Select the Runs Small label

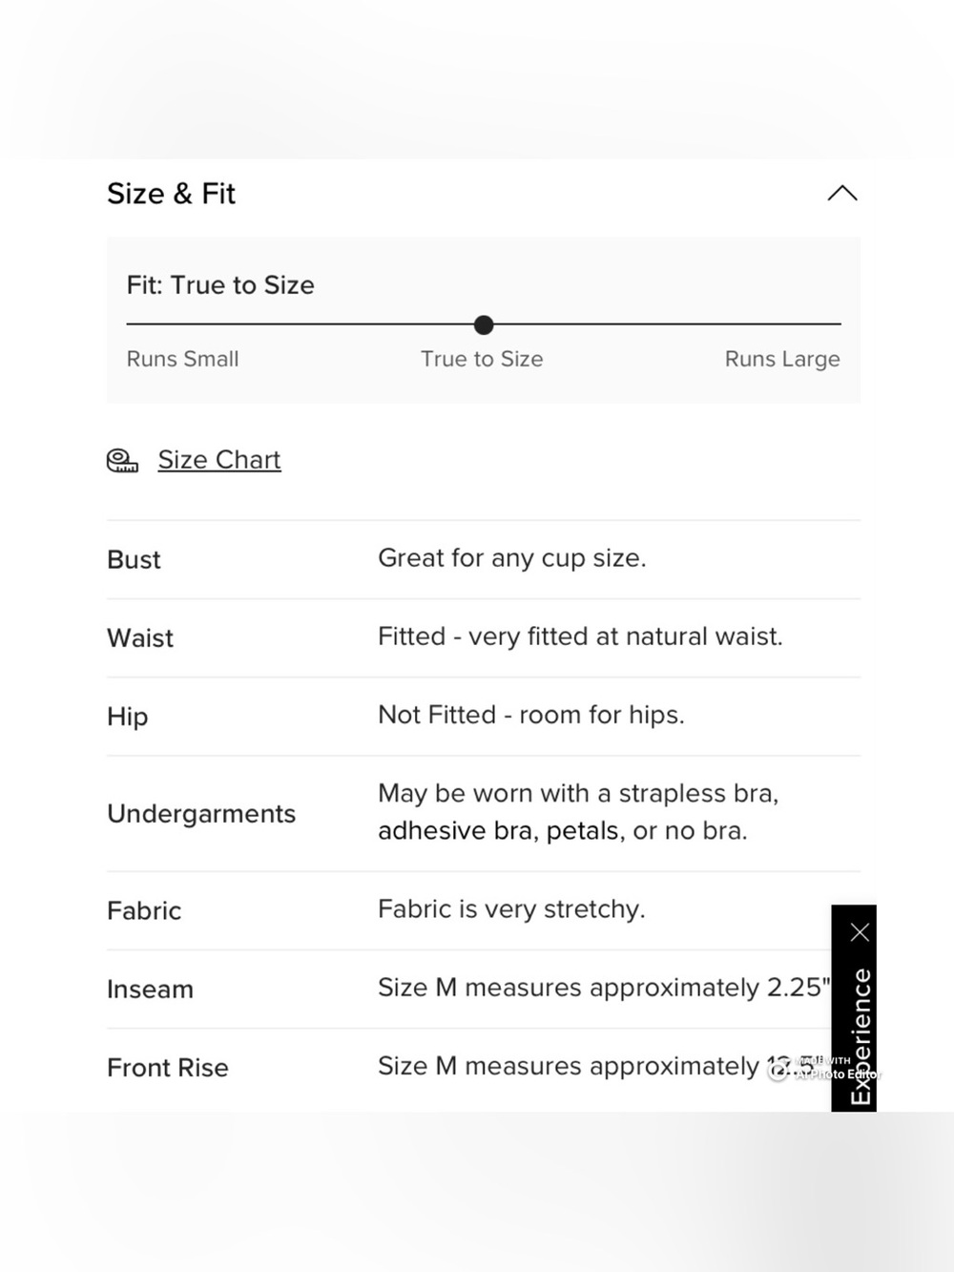tap(182, 359)
